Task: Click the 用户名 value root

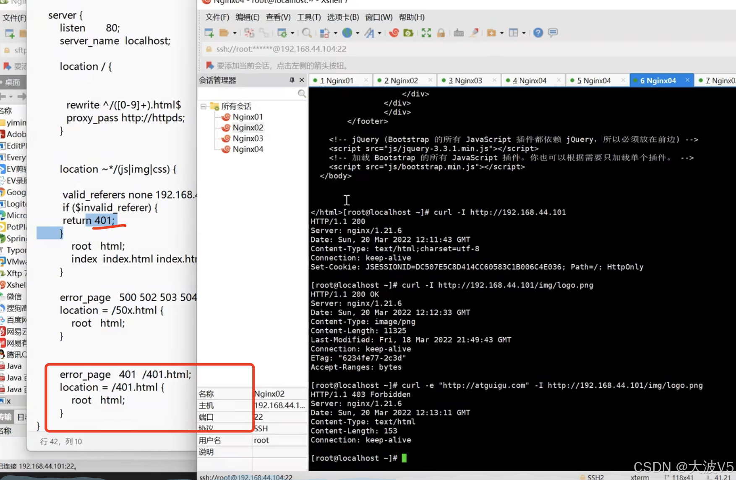Action: 261,440
